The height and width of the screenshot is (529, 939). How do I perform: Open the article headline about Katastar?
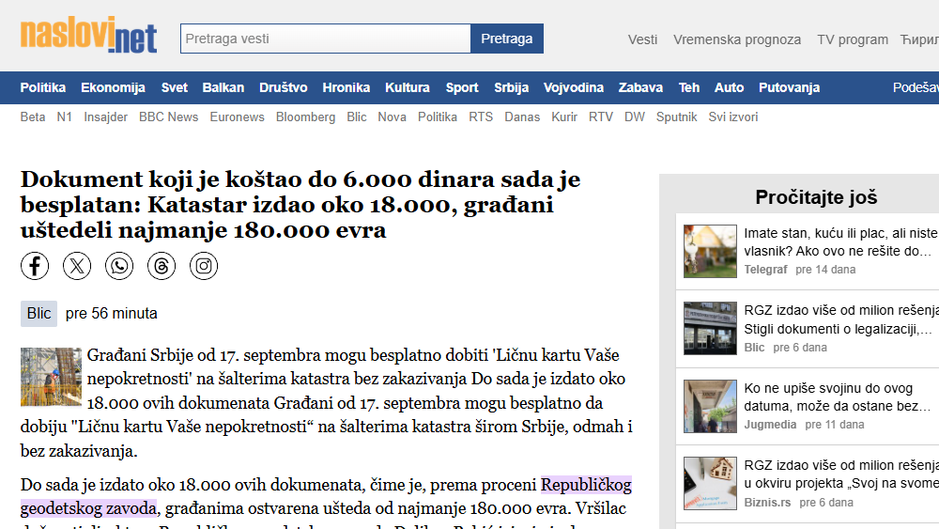(300, 204)
